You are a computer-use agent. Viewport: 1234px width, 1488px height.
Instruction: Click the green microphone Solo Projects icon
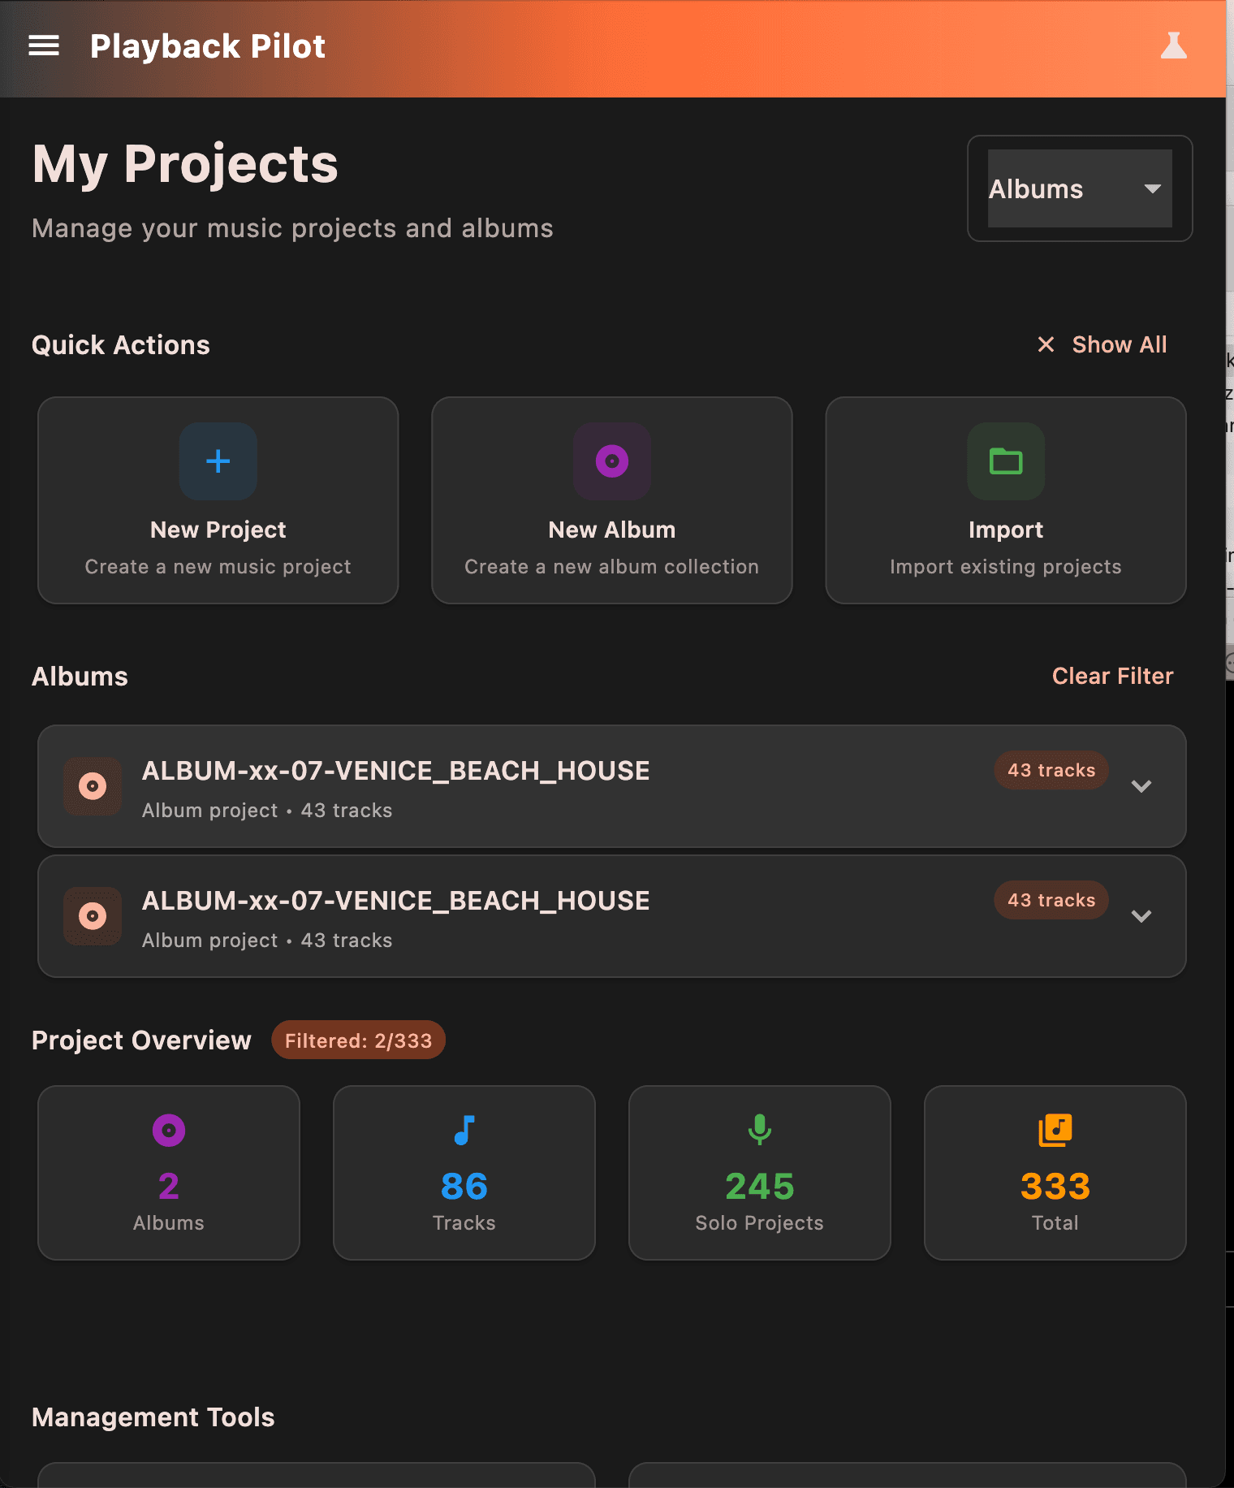(759, 1130)
